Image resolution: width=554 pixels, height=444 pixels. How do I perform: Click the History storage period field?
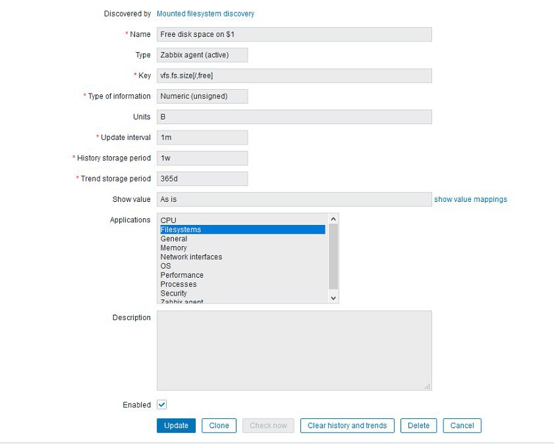tap(202, 158)
